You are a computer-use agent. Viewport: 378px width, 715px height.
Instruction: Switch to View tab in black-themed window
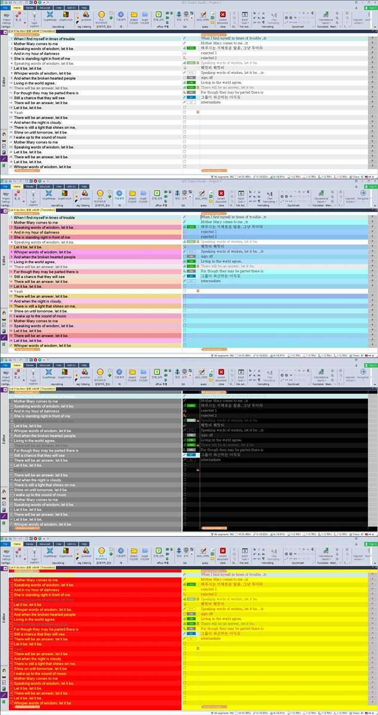[x=59, y=365]
